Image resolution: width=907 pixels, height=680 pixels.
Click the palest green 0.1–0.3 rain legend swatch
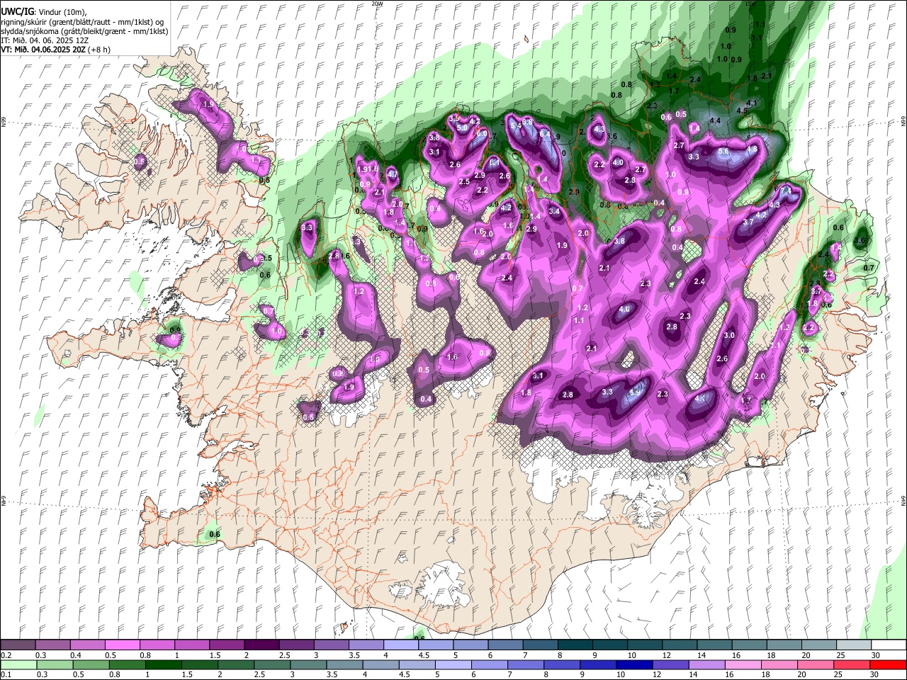point(18,664)
